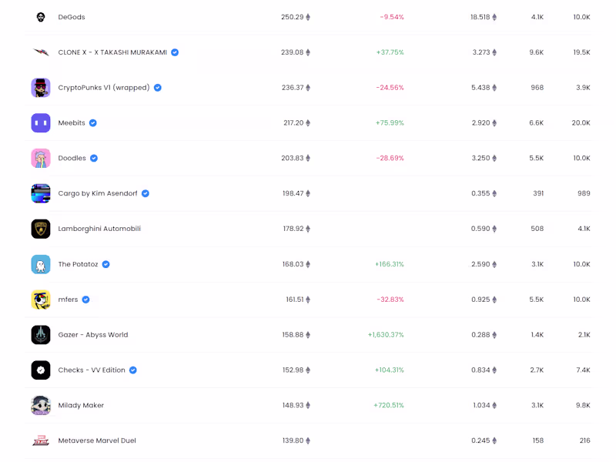Open the Milady Maker avatar

[41, 406]
